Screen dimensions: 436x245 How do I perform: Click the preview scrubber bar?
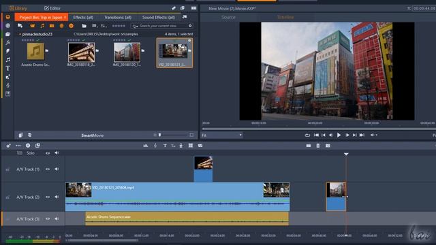pos(319,129)
